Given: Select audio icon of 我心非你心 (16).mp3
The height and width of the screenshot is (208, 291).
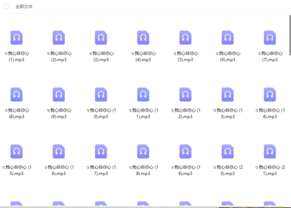Looking at the screenshot, I should point(59,151).
